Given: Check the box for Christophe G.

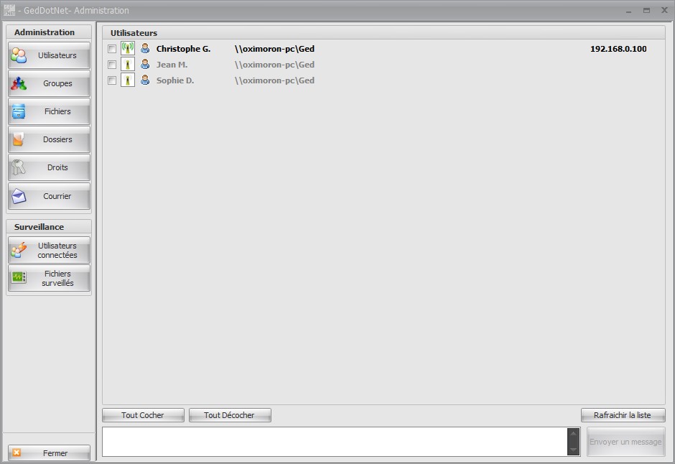Looking at the screenshot, I should click(x=112, y=49).
